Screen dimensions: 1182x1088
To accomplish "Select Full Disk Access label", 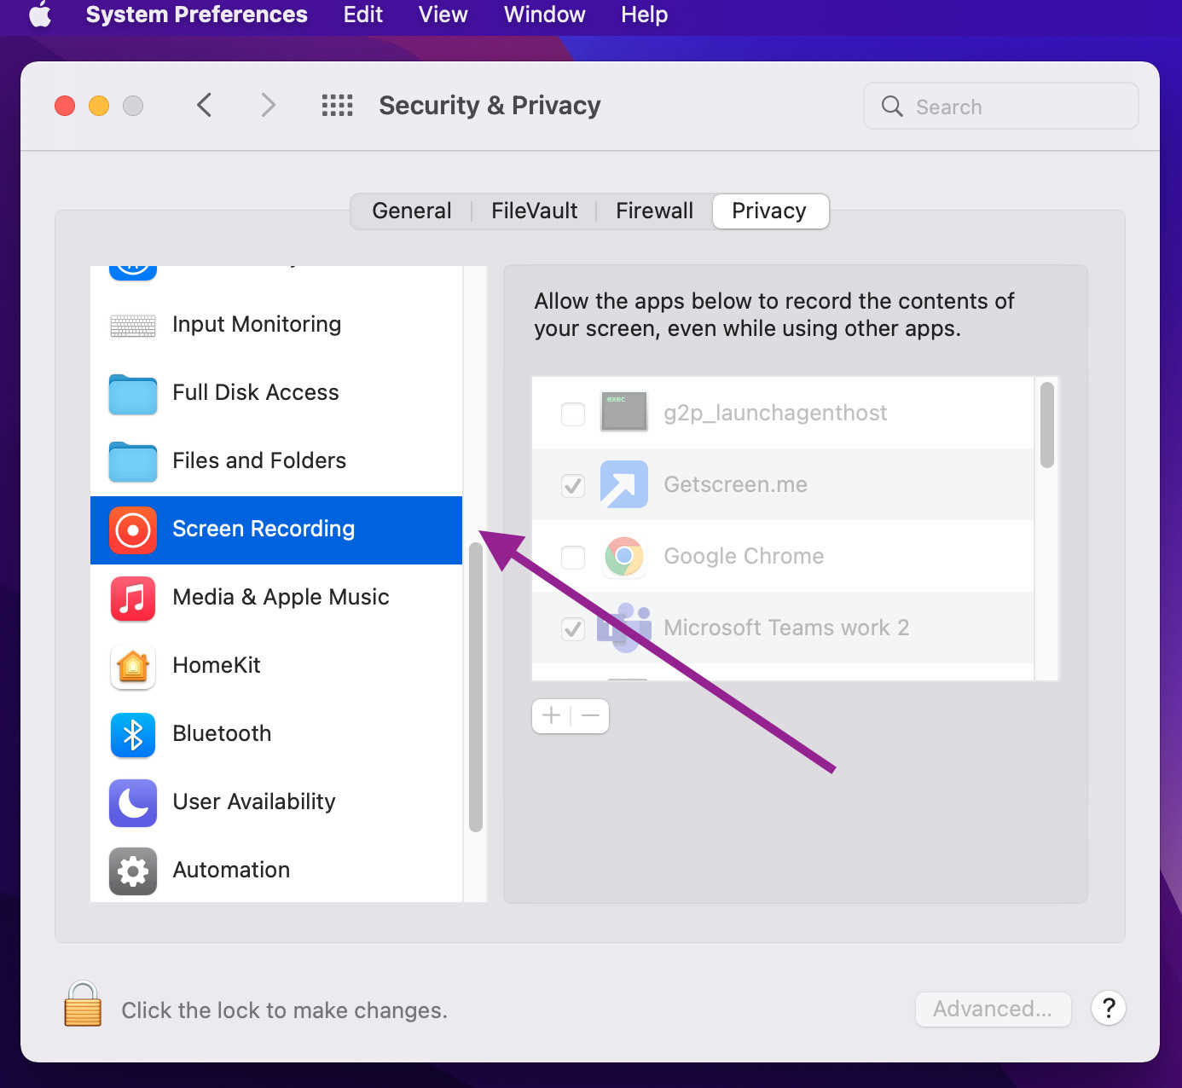I will [256, 392].
